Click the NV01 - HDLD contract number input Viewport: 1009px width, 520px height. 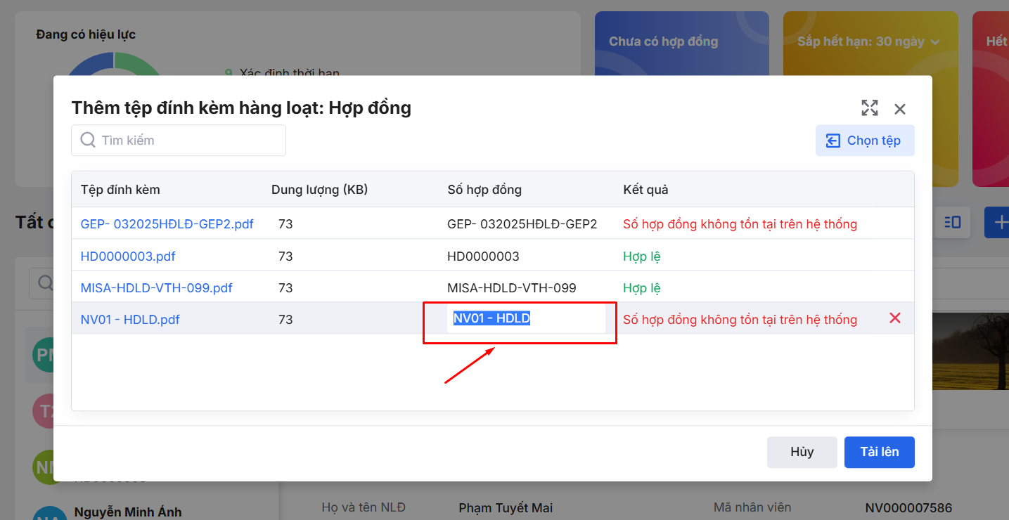[526, 319]
